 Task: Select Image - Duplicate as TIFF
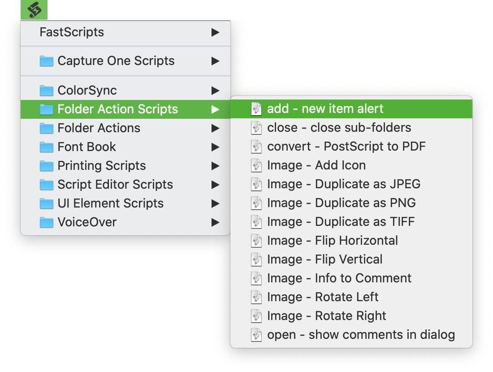click(341, 222)
